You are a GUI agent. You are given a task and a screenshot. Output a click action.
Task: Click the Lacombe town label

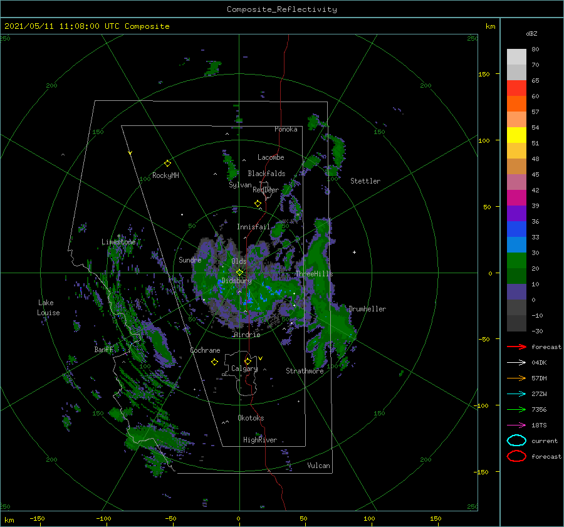point(271,157)
